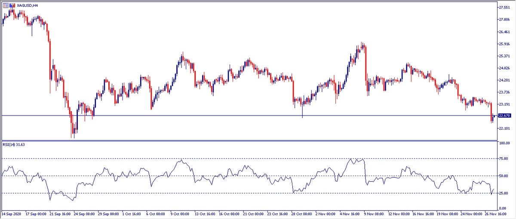Image resolution: width=516 pixels, height=219 pixels.
Task: Click the RSI 50.00 level label
Action: [504, 176]
